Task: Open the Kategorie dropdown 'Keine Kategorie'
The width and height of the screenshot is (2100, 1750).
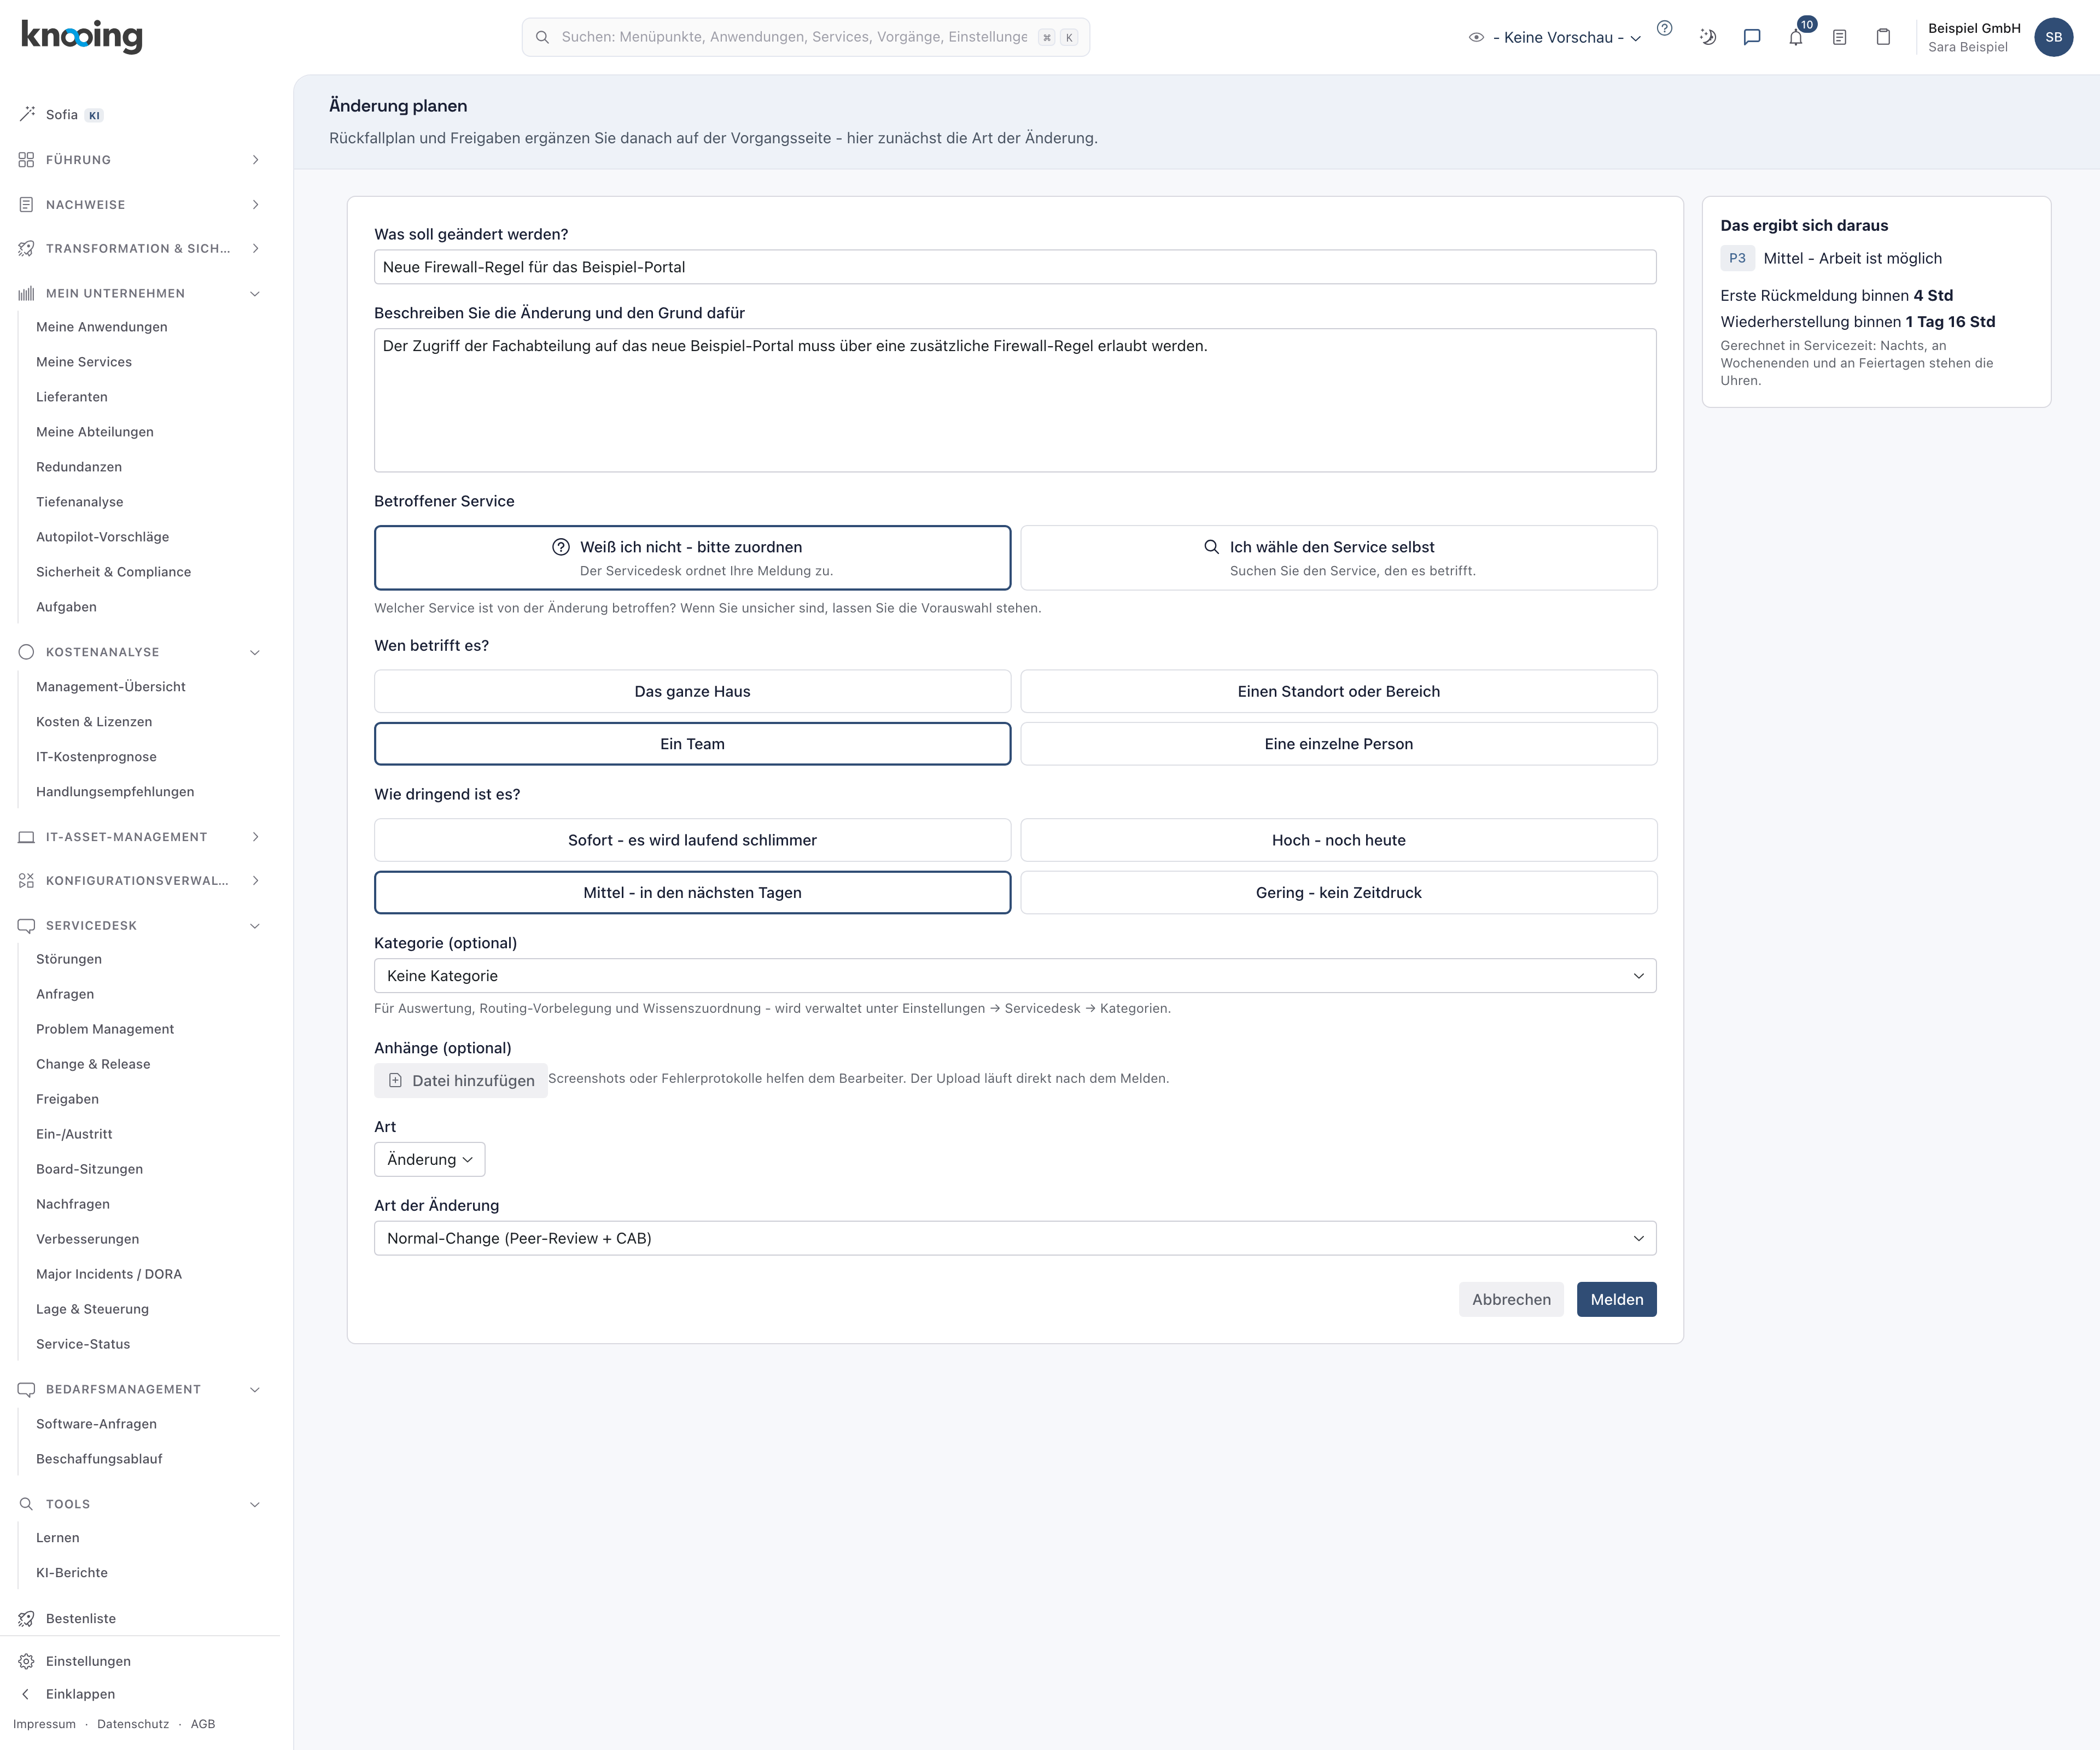Action: tap(1015, 976)
